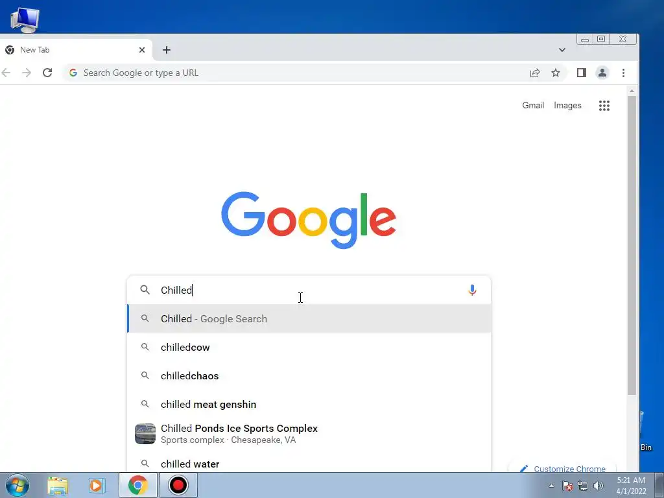Screen dimensions: 664x498
Task: Click the scrollbar up arrow
Action: 632,91
